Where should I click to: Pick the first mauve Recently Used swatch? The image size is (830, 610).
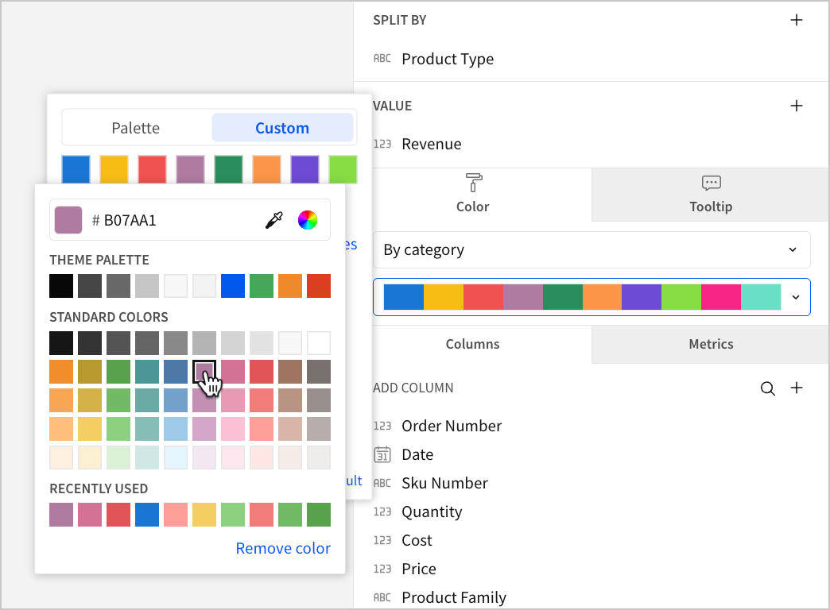61,515
